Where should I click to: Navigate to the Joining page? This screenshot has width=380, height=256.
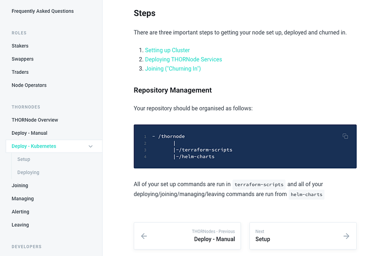click(x=20, y=186)
